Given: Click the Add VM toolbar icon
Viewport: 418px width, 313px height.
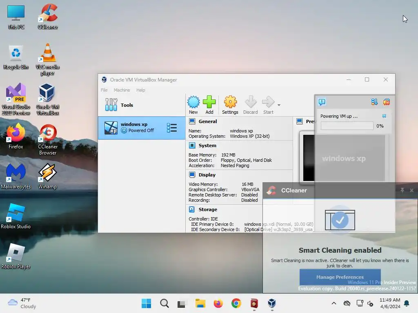Looking at the screenshot, I should click(209, 105).
